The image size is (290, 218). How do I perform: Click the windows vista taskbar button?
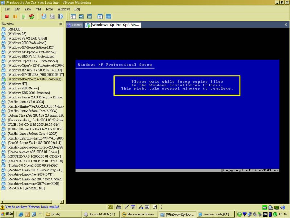point(215,214)
